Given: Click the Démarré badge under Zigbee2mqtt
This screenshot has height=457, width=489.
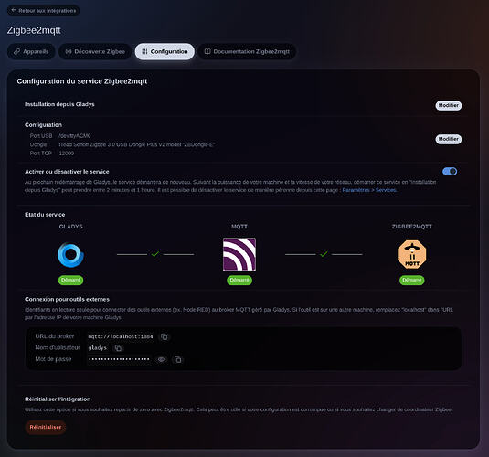Looking at the screenshot, I should 411,280.
